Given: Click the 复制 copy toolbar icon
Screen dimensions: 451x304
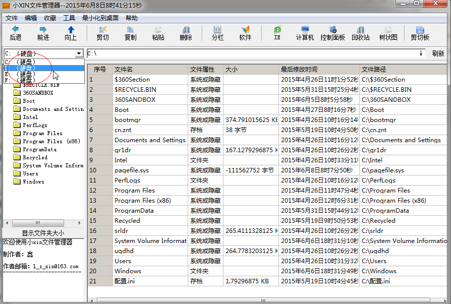Looking at the screenshot, I should tap(130, 29).
